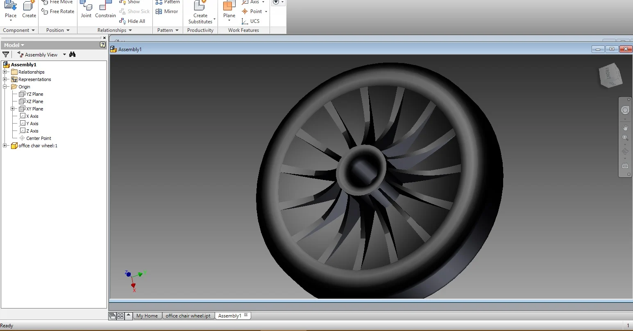Select the Free Move tool
This screenshot has height=331, width=633.
[57, 2]
